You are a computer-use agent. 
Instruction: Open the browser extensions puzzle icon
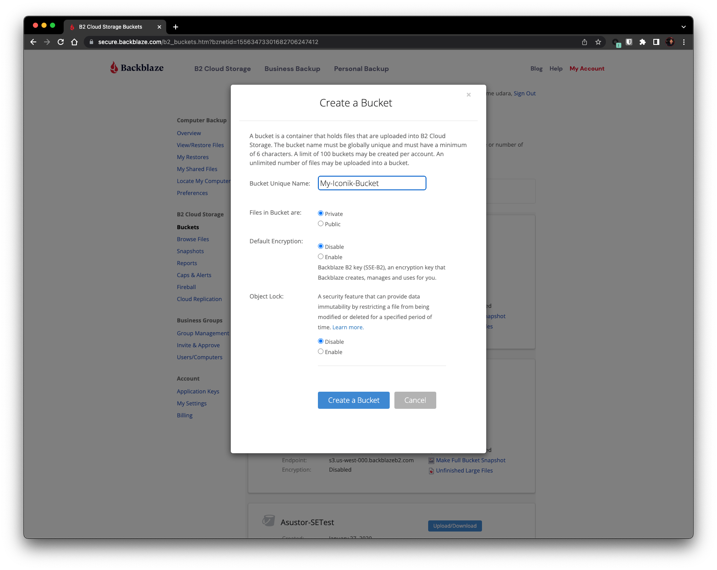(643, 42)
